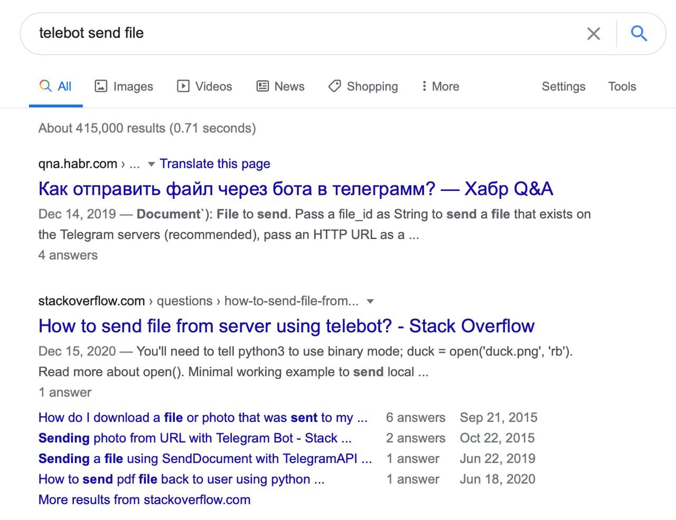
Task: Click More results from stackoverflow.com
Action: tap(144, 500)
